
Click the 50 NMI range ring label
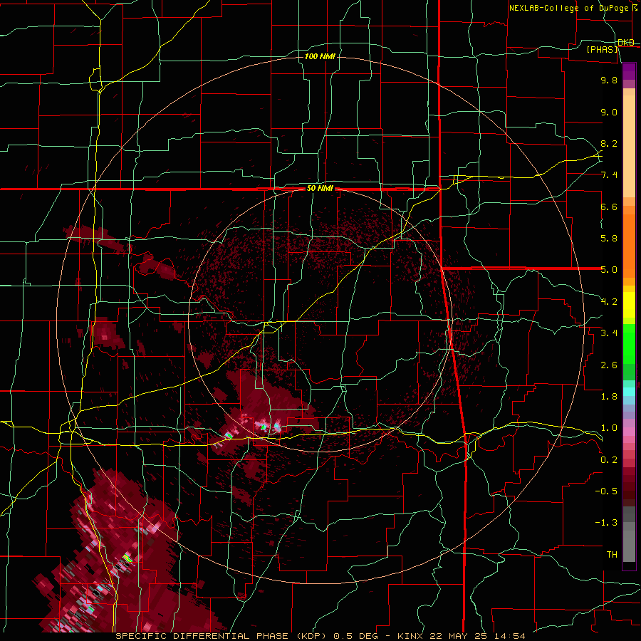320,189
